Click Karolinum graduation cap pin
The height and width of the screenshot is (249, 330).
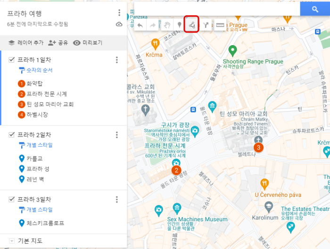269,207
